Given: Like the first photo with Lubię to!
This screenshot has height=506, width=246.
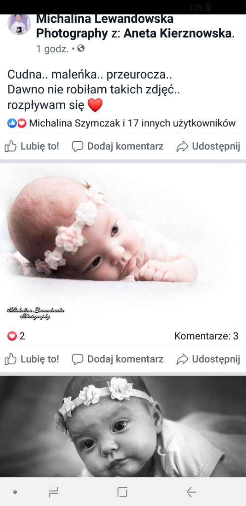Looking at the screenshot, I should 32,359.
